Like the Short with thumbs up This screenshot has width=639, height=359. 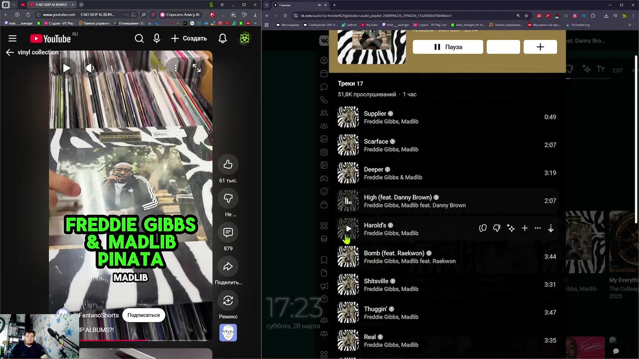coord(228,165)
